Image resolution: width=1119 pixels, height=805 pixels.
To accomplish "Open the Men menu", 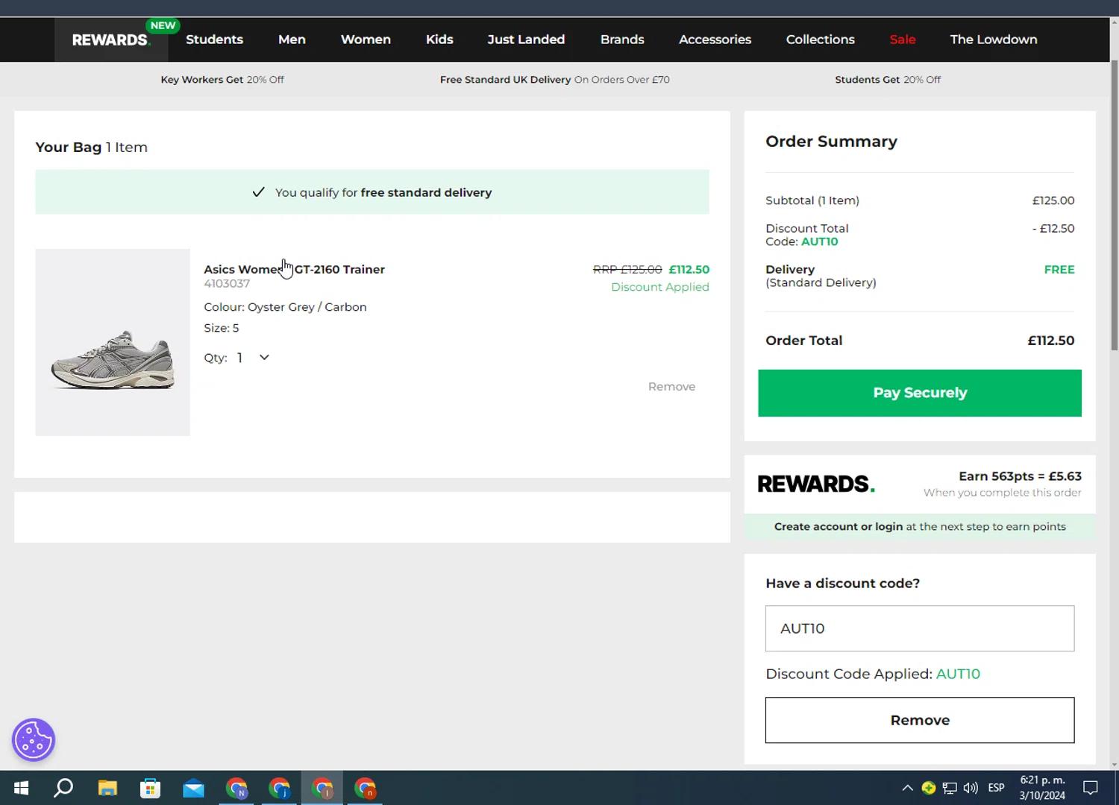I will click(292, 40).
